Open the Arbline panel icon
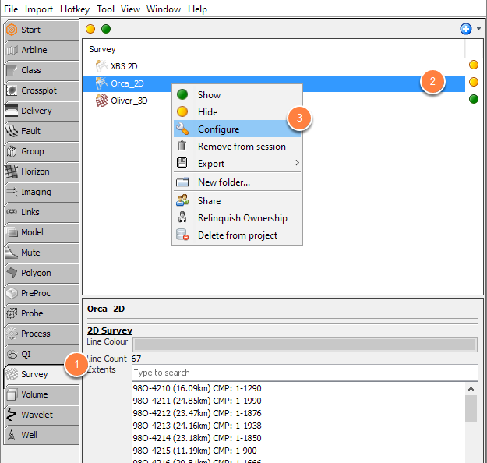Viewport: 487px width, 463px height. click(x=12, y=50)
